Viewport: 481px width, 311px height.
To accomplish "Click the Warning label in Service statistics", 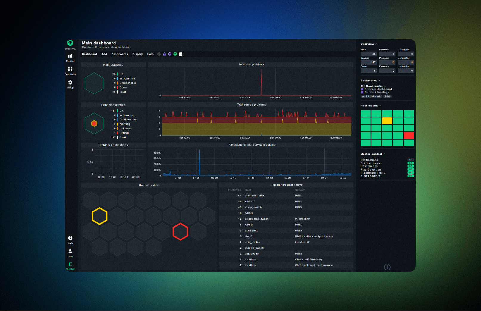I will [x=125, y=124].
